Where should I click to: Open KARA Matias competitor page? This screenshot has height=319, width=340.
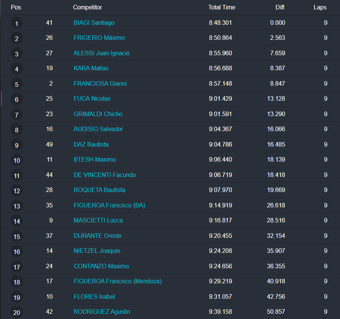(x=91, y=68)
